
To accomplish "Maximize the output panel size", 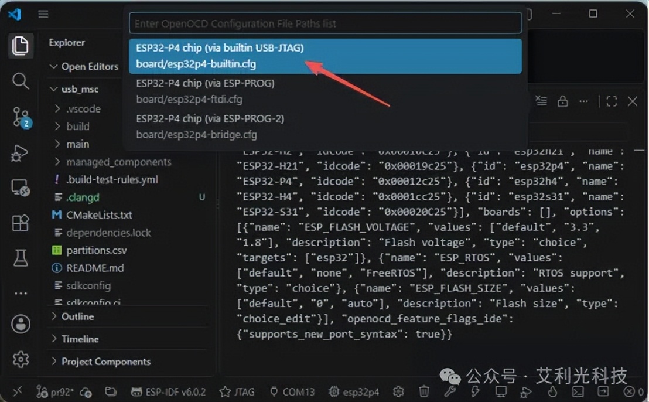I will [x=612, y=101].
